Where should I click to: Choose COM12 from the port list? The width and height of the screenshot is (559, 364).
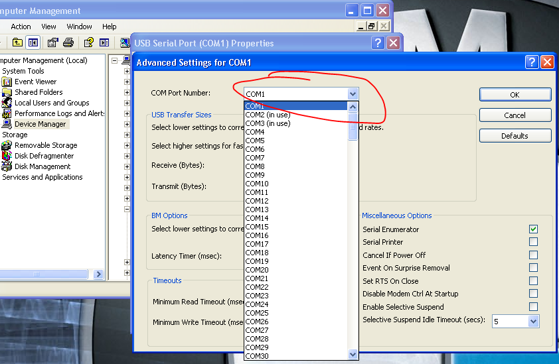(x=295, y=201)
